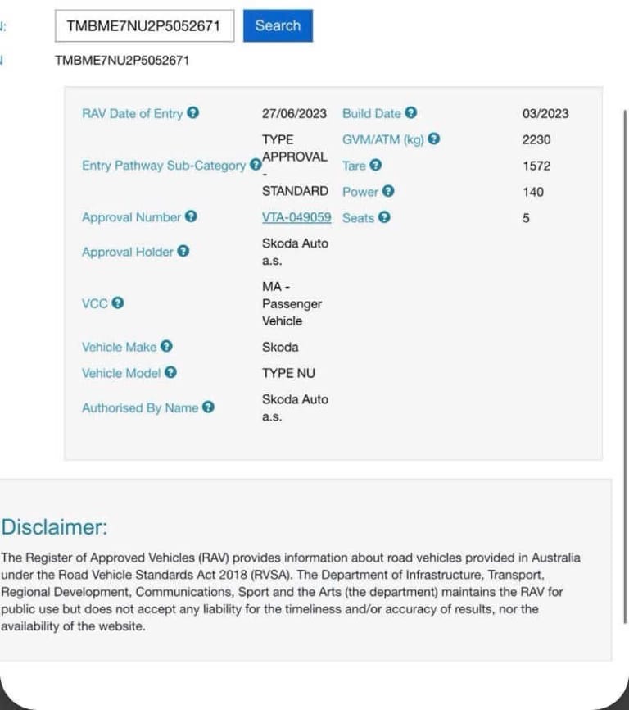Click the Approval Number label
629x710 pixels.
(132, 217)
